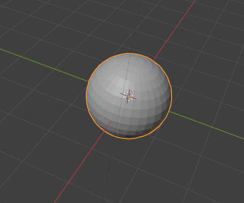Click the red axis segment overlapping the sphere's bottom
This screenshot has width=244, height=203.
(x=108, y=126)
